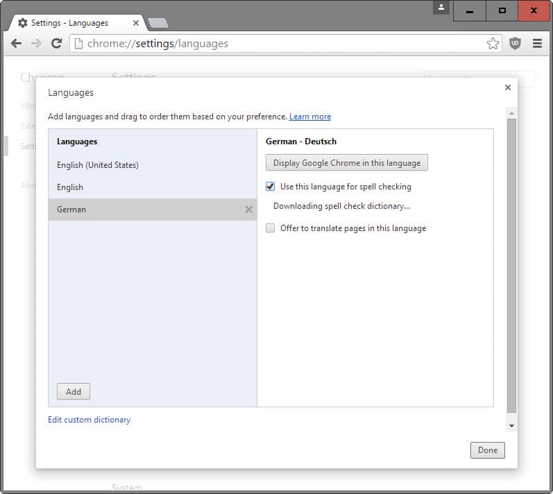Click the page icon in address bar
Viewport: 553px width, 494px height.
[78, 44]
